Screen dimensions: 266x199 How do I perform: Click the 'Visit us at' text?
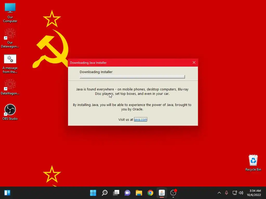(126, 119)
